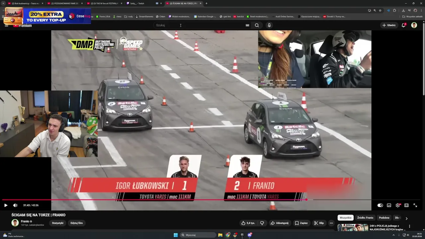Open Franio | Kick bookmark
Screen dimensions: 425x239
(x=103, y=16)
